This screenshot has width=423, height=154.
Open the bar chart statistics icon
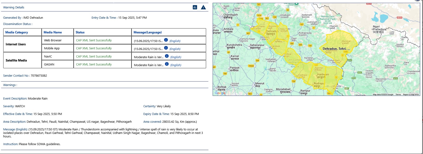195,7
